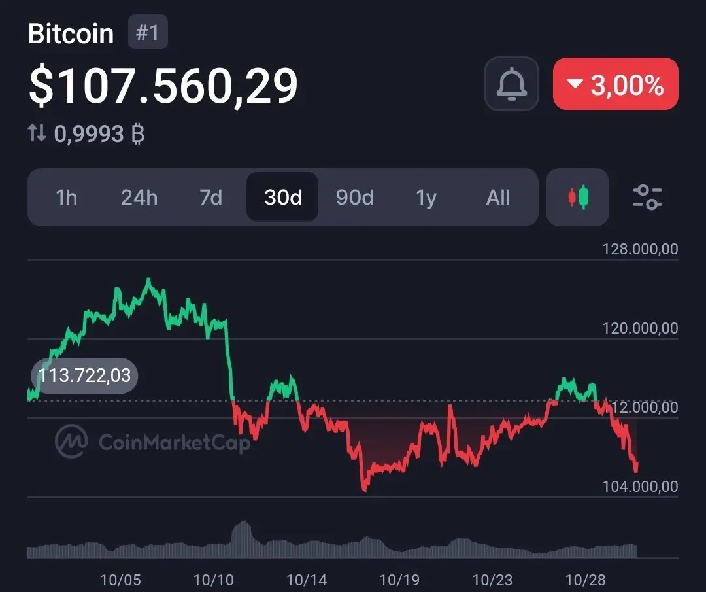706x592 pixels.
Task: Switch to candlestick chart view
Action: tap(578, 198)
